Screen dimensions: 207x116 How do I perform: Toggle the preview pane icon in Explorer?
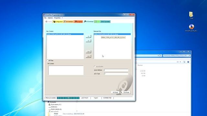point(184,62)
